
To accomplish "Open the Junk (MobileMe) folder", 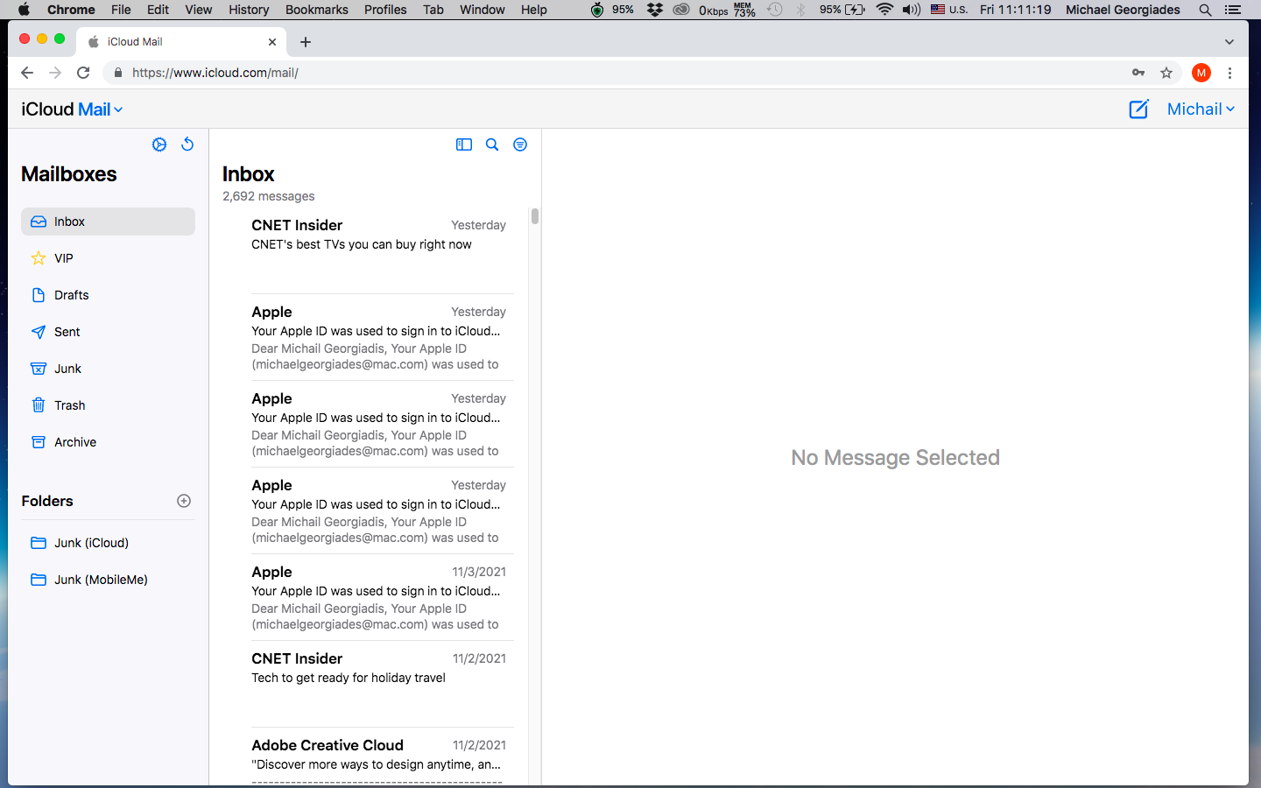I will [x=108, y=580].
